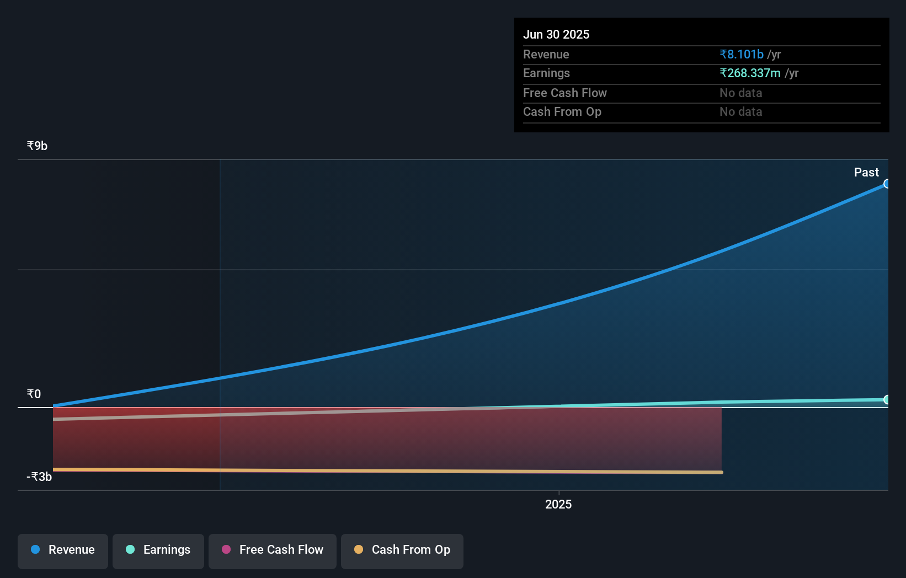Viewport: 906px width, 578px height.
Task: Open the ₹8.101b Revenue value link
Action: [x=742, y=54]
